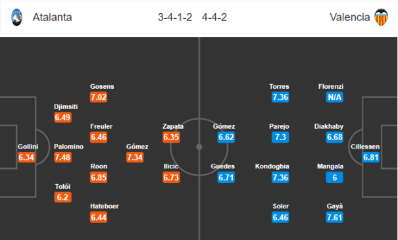Select Palomino's 7.48 rating badge

(x=62, y=157)
